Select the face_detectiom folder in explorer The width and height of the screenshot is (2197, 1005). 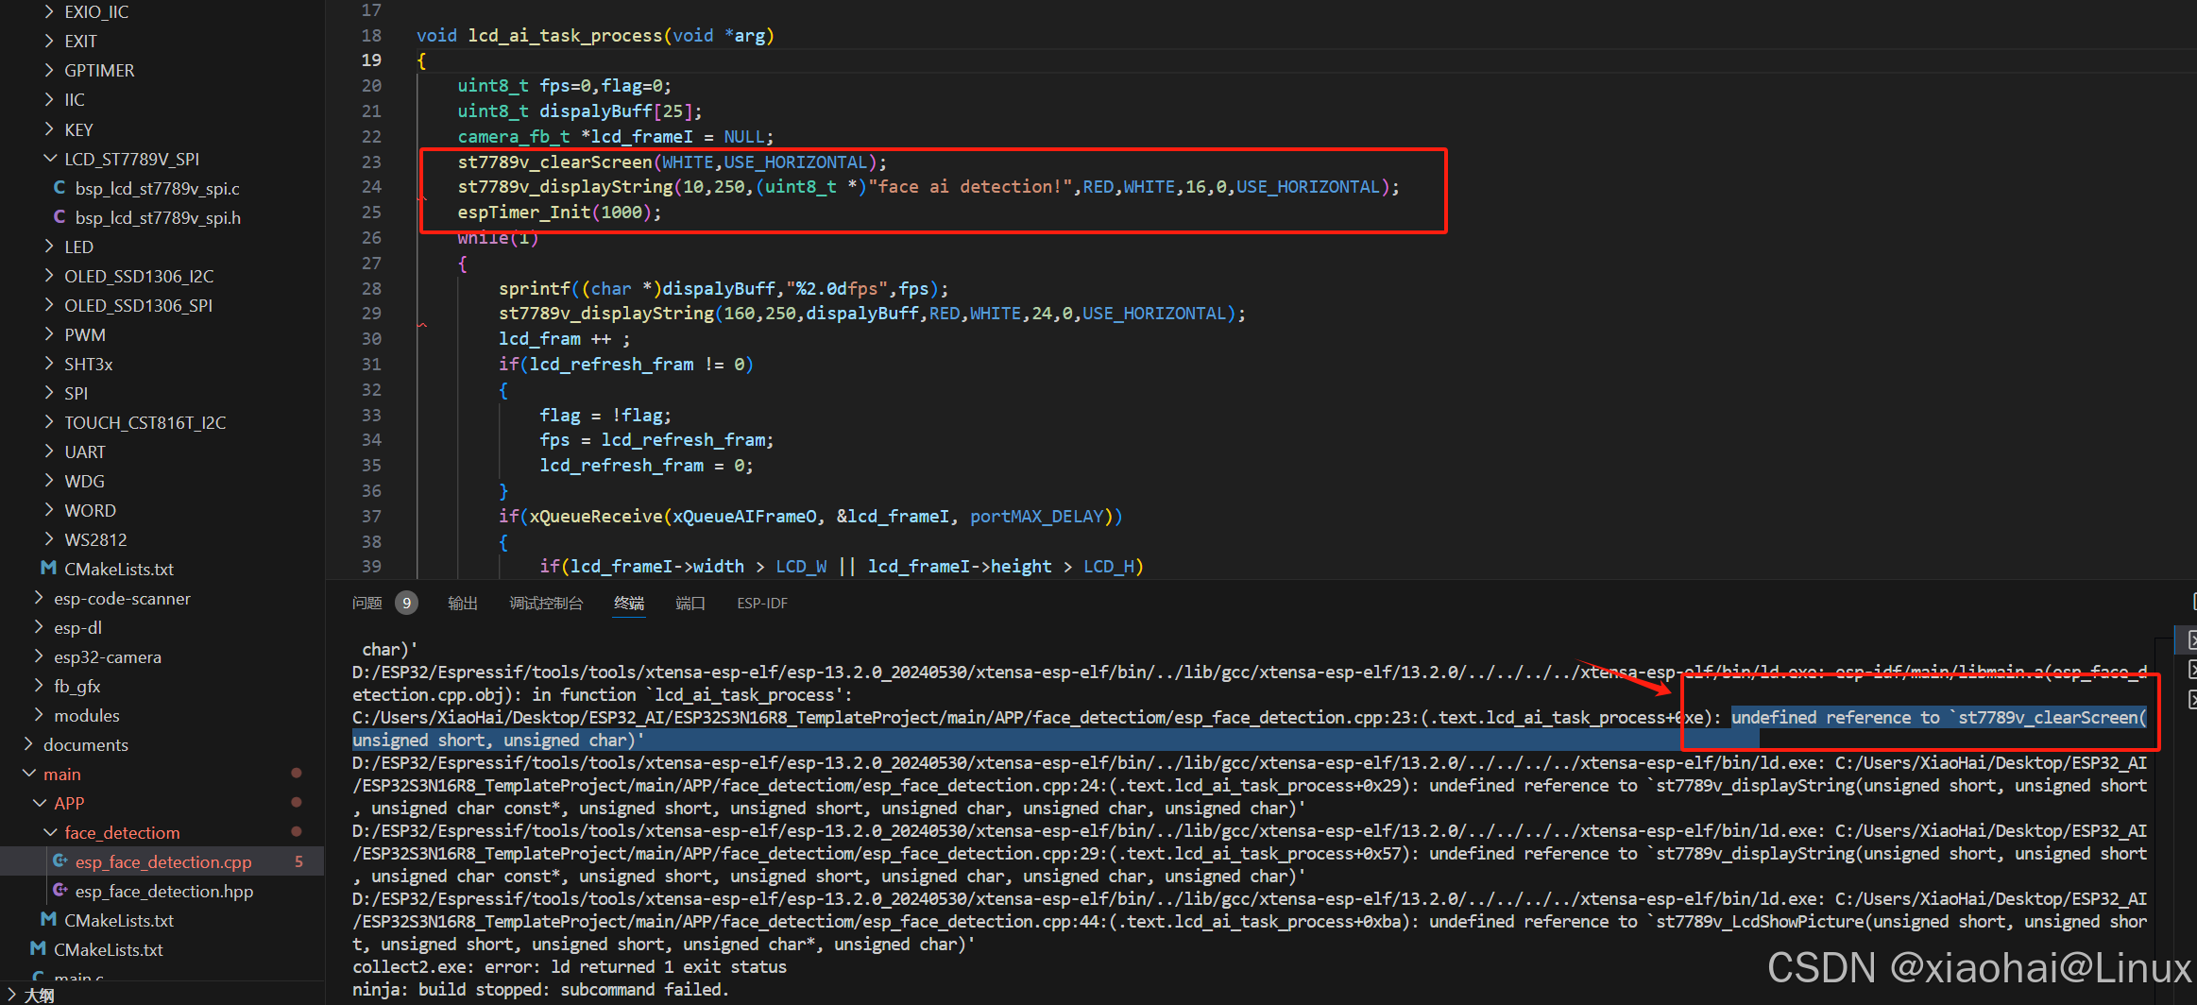(123, 832)
